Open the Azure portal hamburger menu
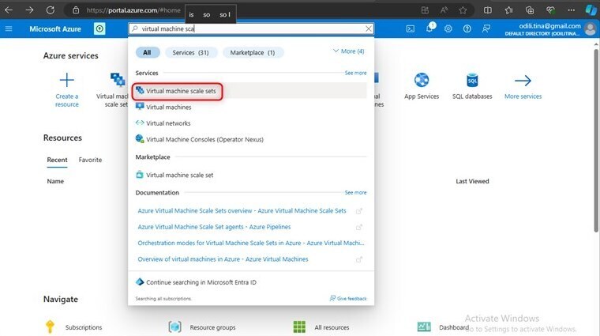 point(9,28)
